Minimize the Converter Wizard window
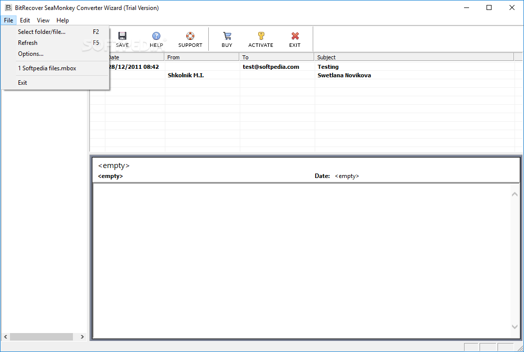The width and height of the screenshot is (524, 352). coord(467,7)
